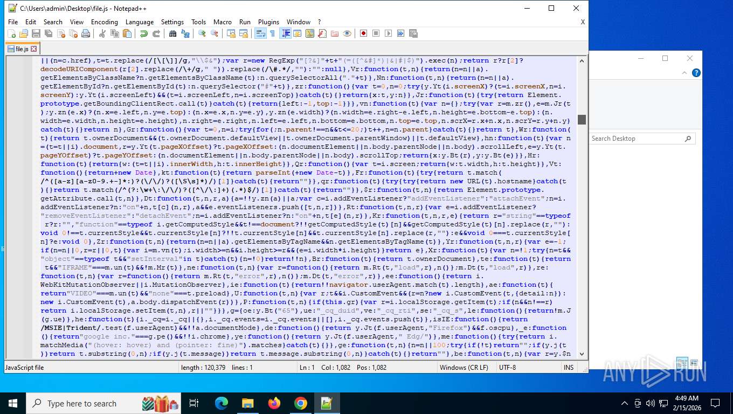Image resolution: width=733 pixels, height=414 pixels.
Task: Close the file.js tab with its red X
Action: click(33, 49)
